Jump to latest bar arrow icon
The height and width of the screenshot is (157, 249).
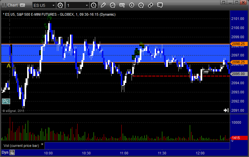[x=226, y=110]
